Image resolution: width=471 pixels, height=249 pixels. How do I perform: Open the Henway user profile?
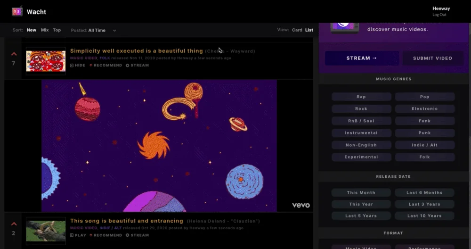click(x=441, y=8)
